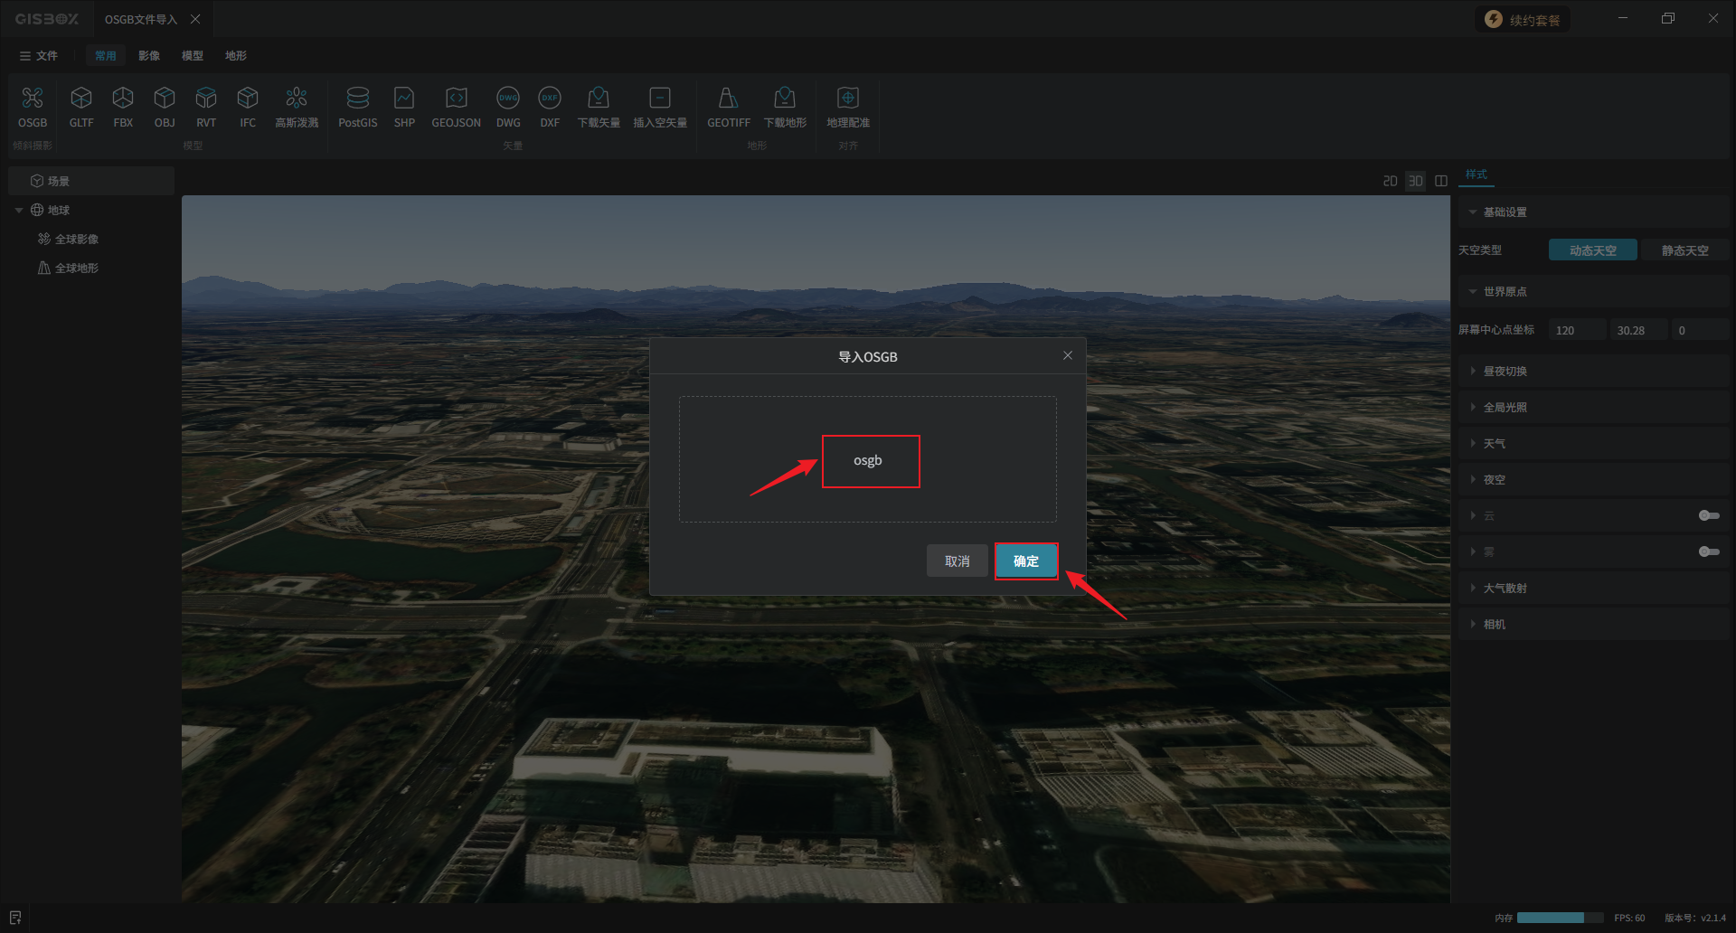The width and height of the screenshot is (1736, 933).
Task: Select the GEOJSON vector import icon
Action: click(x=456, y=98)
